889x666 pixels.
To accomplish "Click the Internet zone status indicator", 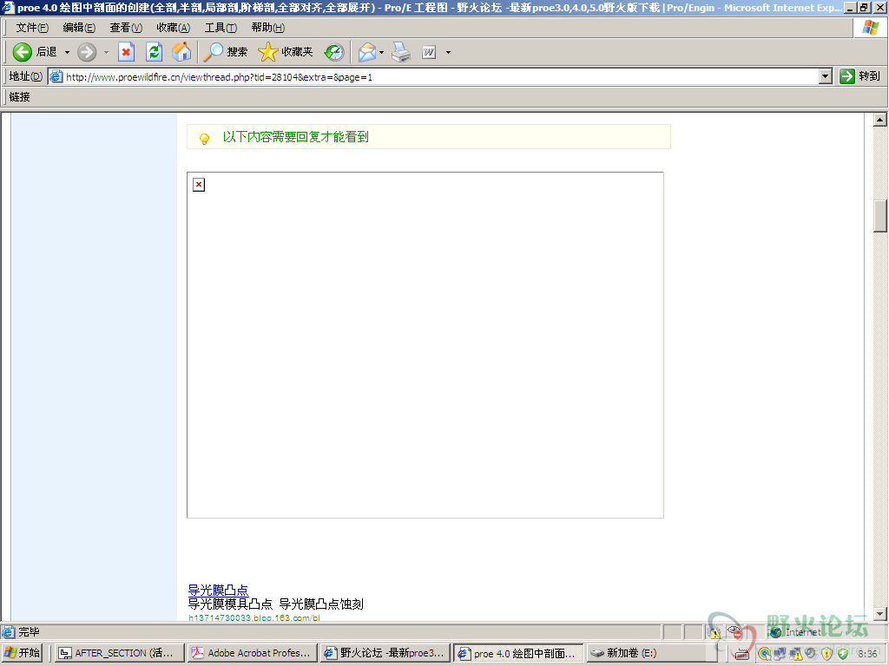I will [x=795, y=632].
